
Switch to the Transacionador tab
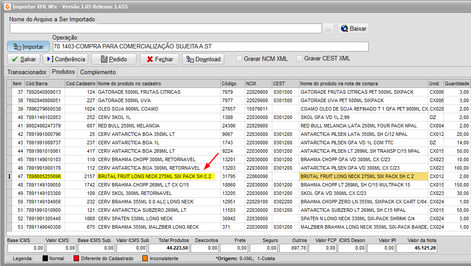tap(27, 72)
